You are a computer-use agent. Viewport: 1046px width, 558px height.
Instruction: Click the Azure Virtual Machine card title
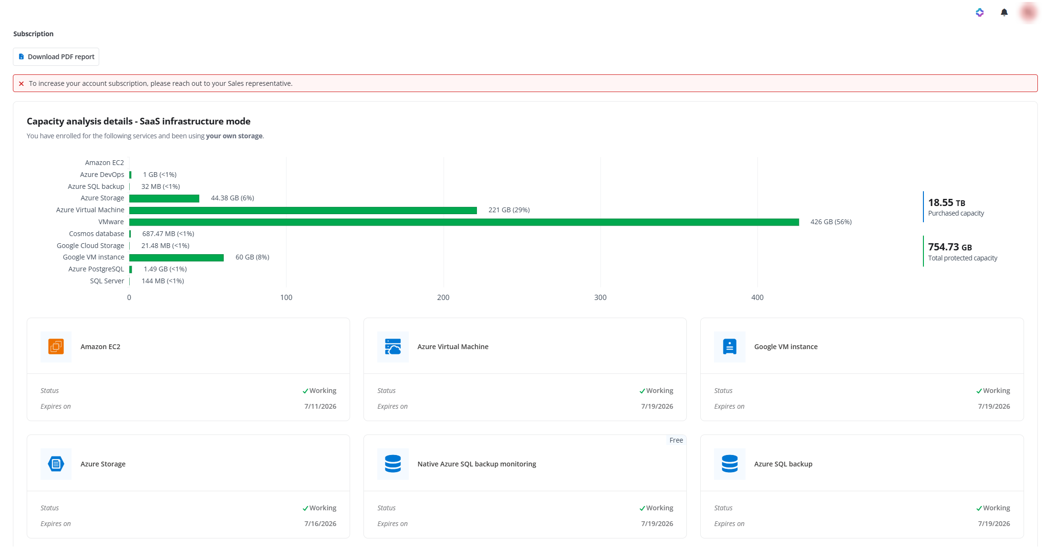453,347
